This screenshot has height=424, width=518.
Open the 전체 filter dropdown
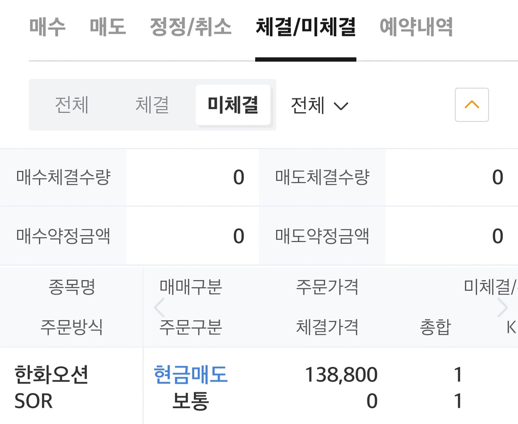319,105
